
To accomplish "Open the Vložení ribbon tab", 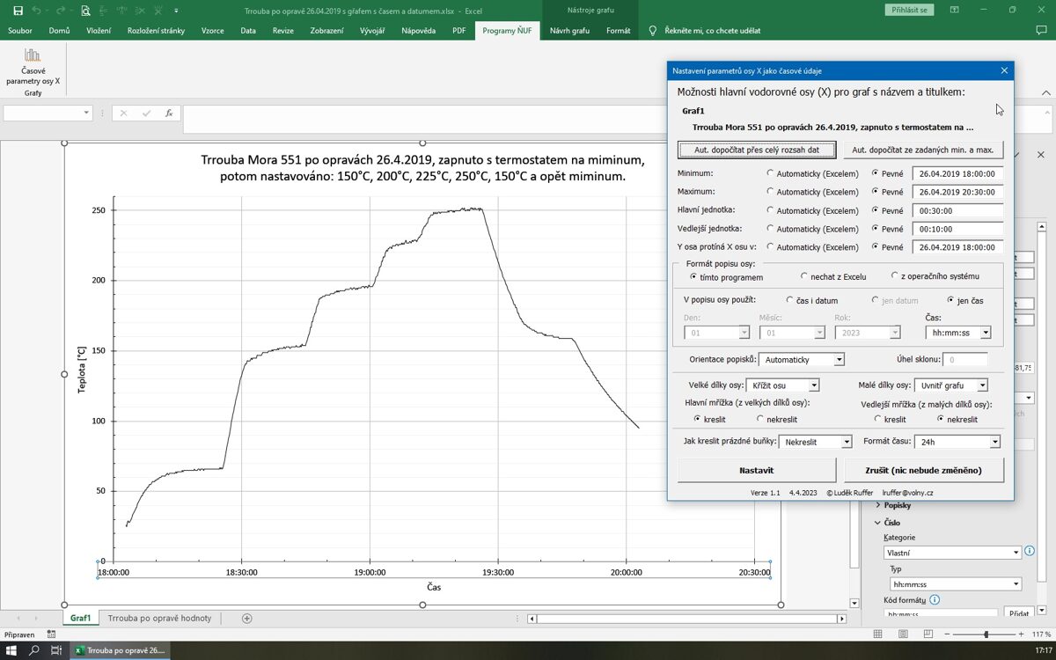I will [99, 31].
